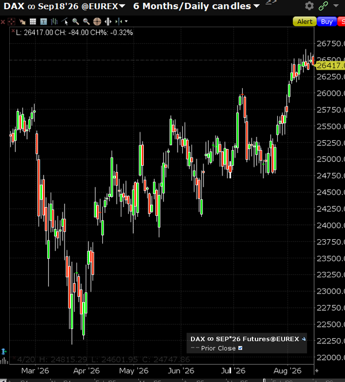Click the 4/20 H/L/C status readout
This screenshot has width=345, height=382.
[x=103, y=360]
